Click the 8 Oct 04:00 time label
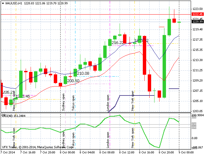 pyautogui.click(x=87, y=153)
